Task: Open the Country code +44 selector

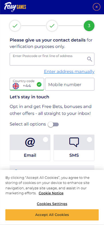Action: point(27,84)
